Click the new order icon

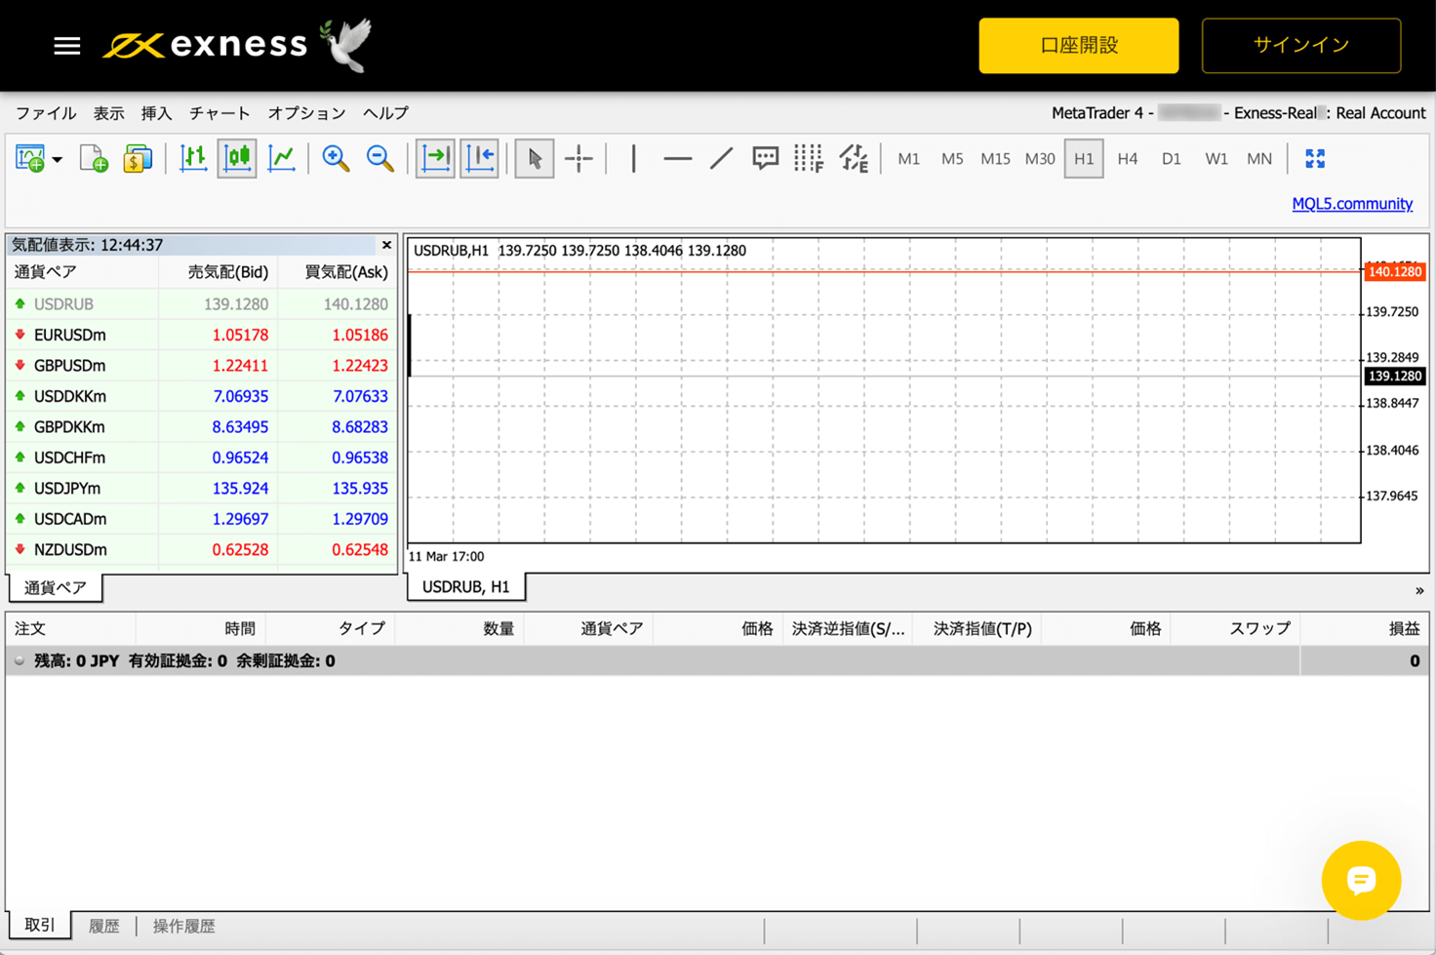coord(30,158)
